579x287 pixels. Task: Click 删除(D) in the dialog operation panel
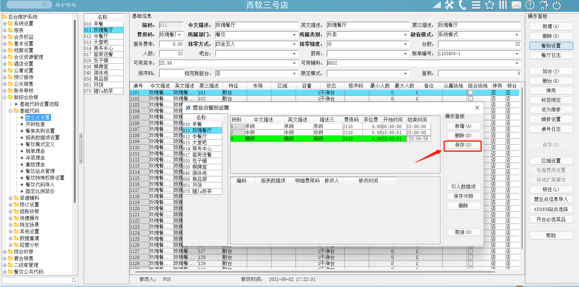click(x=463, y=135)
